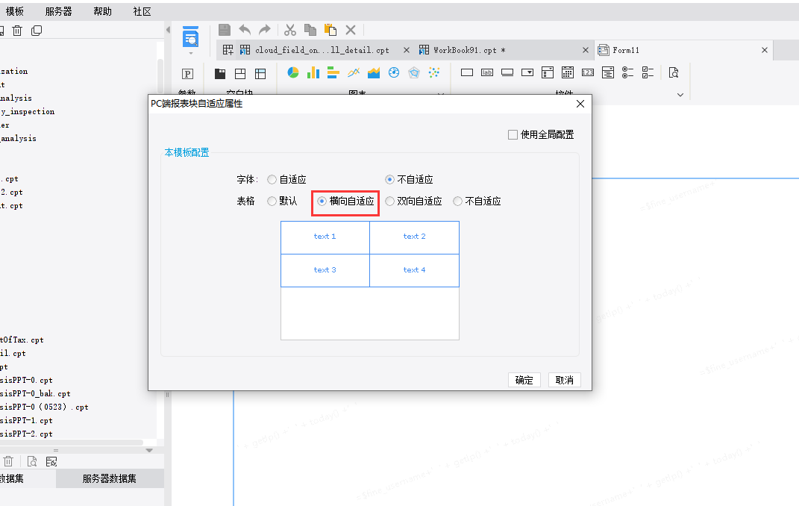Enable the 使用全局配置 checkbox
799x506 pixels.
[x=513, y=134]
